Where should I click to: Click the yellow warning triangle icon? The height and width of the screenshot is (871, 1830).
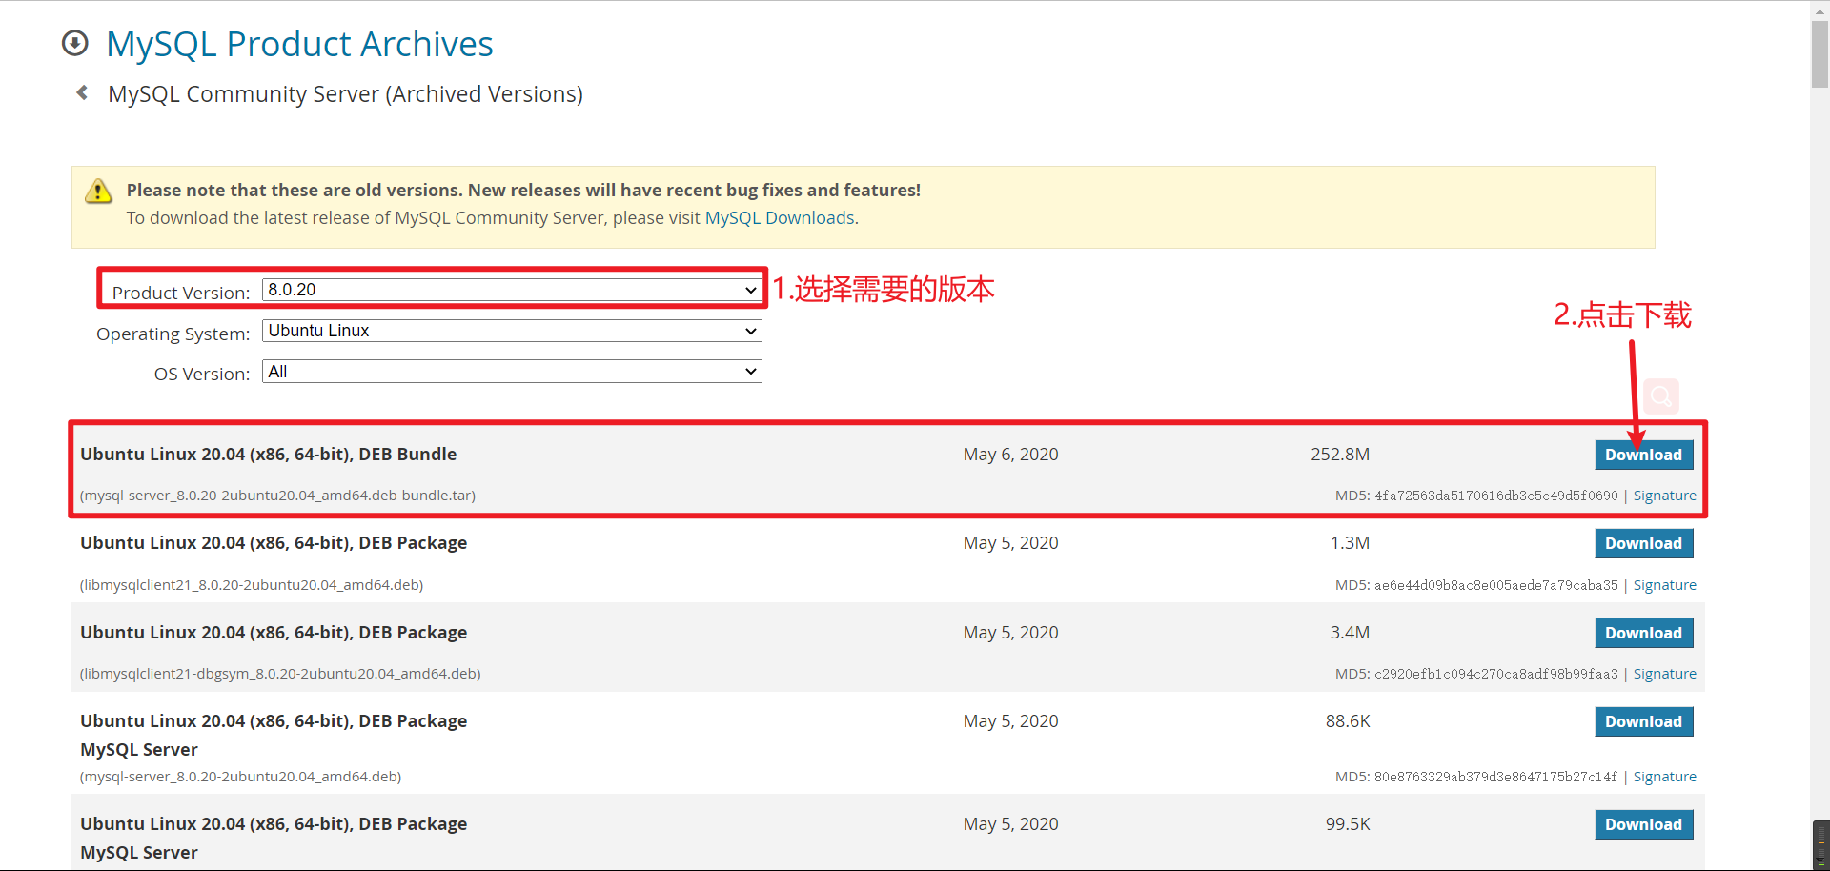pos(98,191)
